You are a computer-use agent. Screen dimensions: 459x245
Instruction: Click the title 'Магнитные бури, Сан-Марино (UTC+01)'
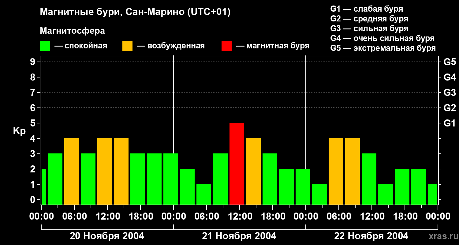(135, 12)
